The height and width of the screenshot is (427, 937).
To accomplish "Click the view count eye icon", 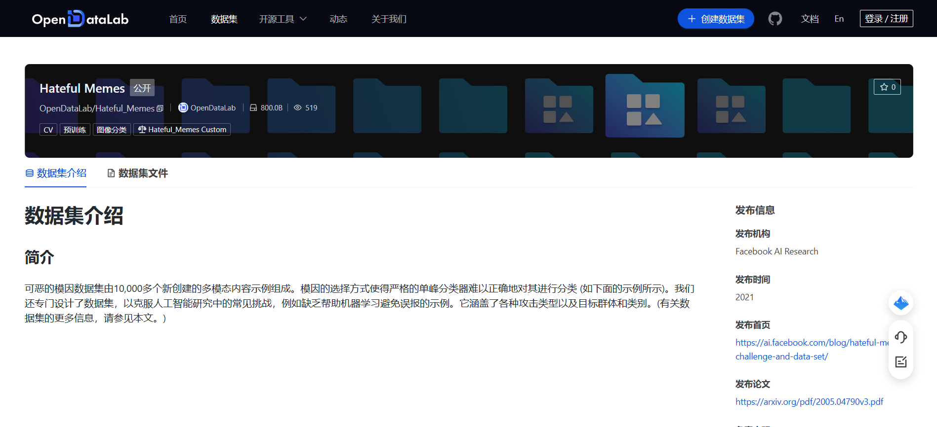I will point(298,107).
